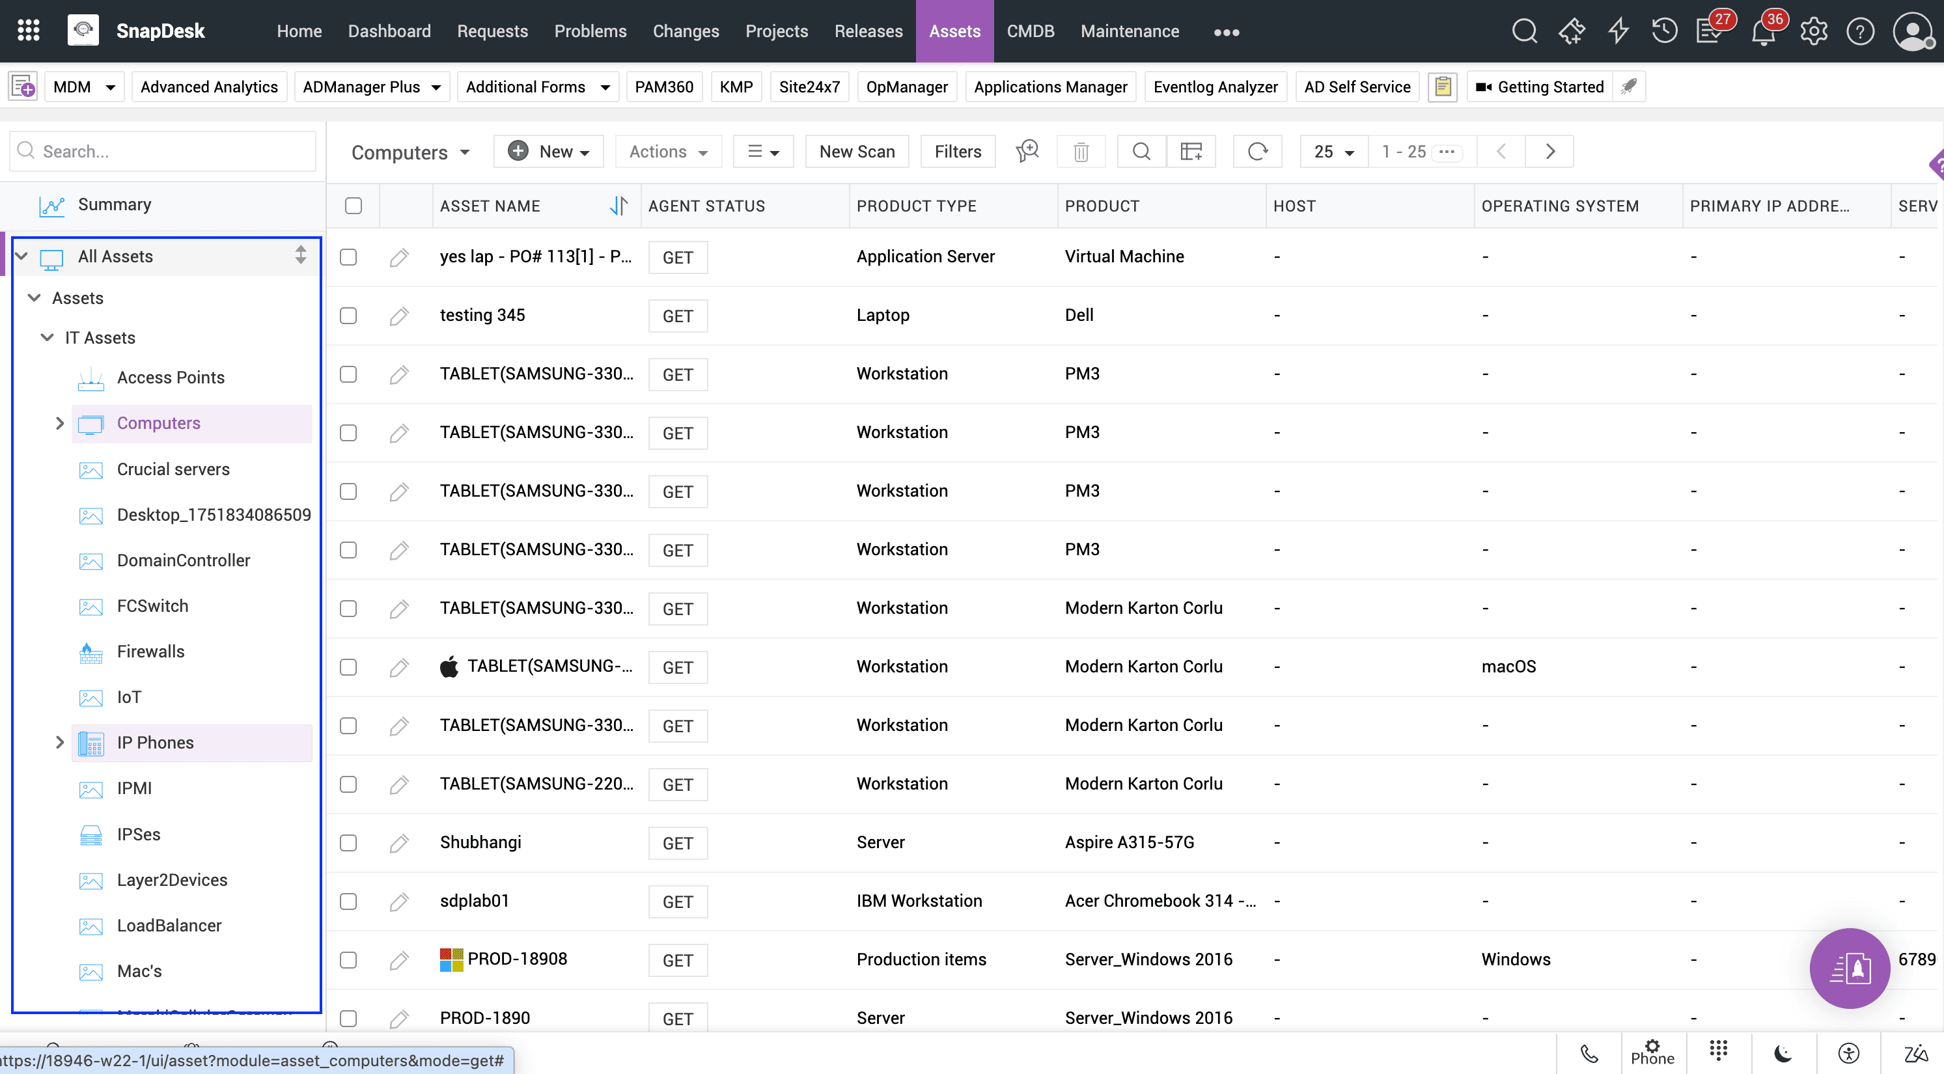Expand the IP Phones tree node
This screenshot has height=1074, width=1944.
pos(60,743)
